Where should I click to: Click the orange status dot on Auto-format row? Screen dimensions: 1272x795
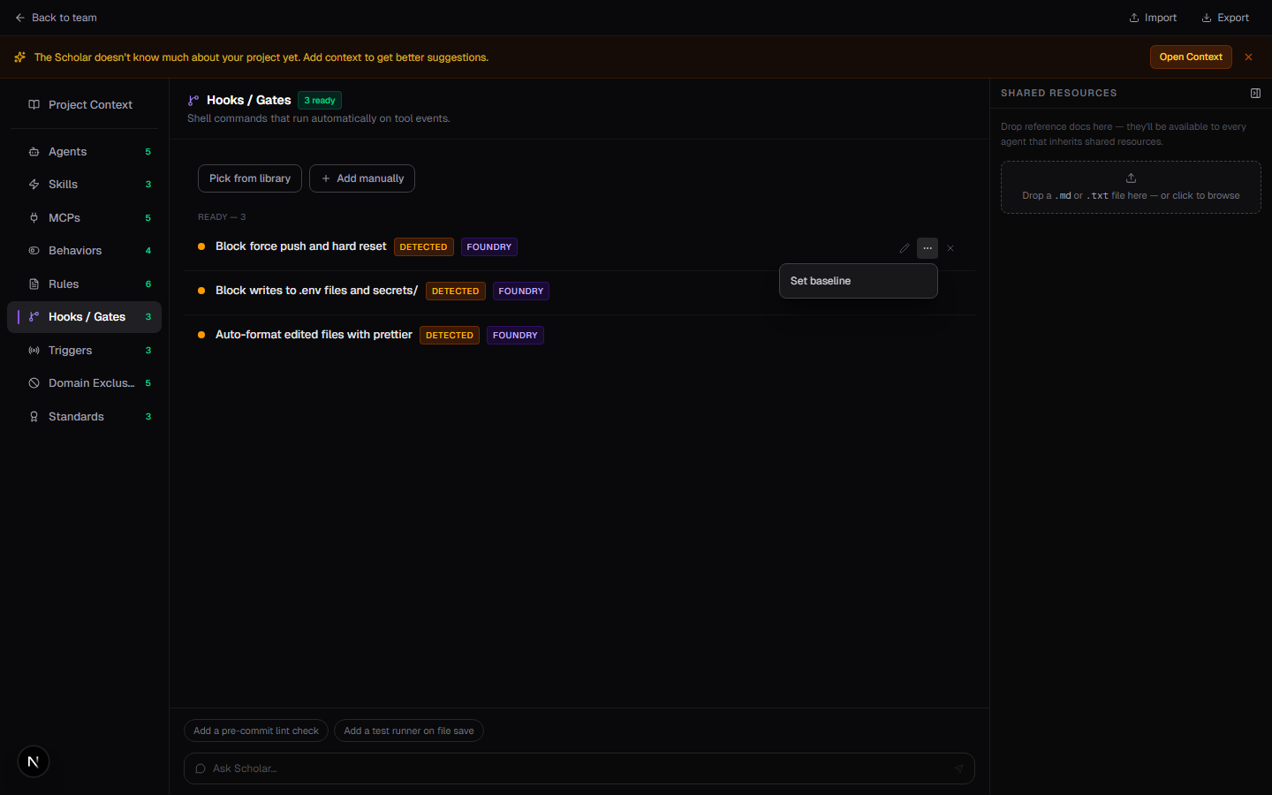pos(201,336)
